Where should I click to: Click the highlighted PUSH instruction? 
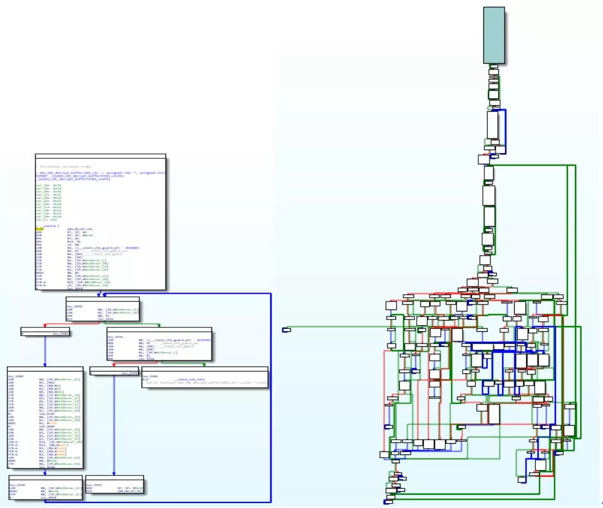click(39, 229)
